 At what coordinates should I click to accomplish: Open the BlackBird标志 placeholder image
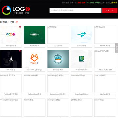tap(34, 108)
